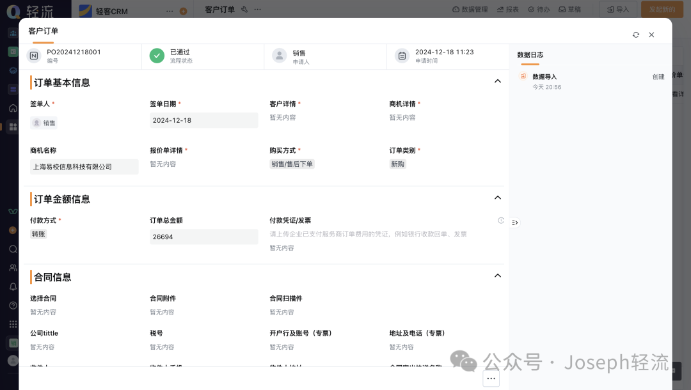Collapse the 订单金额信息 section

(498, 198)
